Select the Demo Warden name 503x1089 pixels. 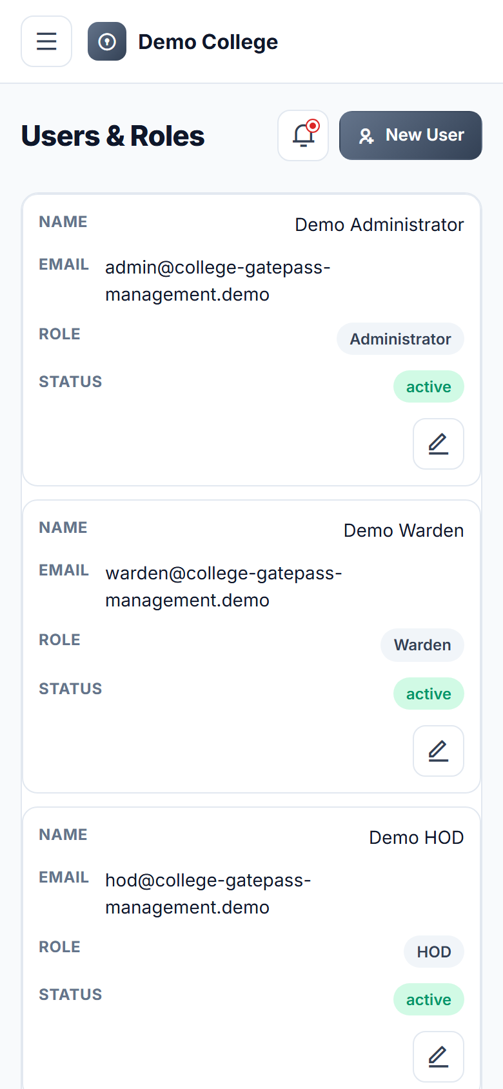404,530
